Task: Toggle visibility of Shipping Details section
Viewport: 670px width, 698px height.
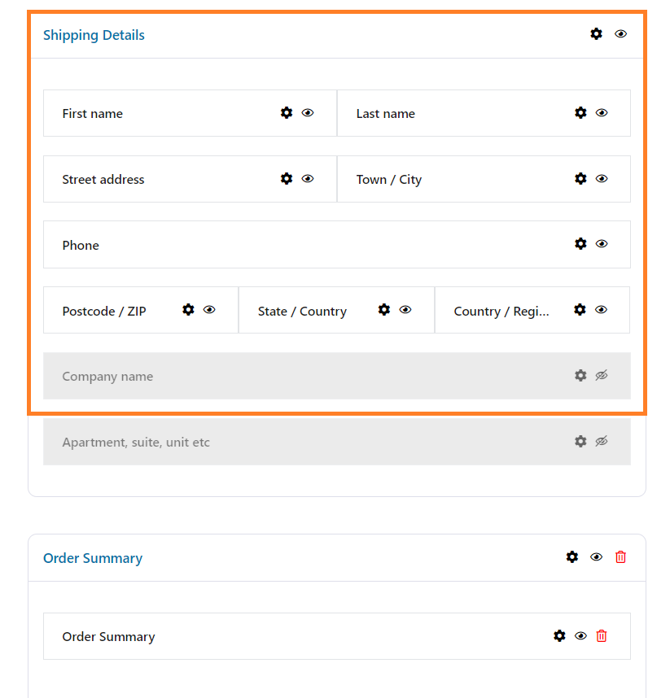Action: tap(620, 34)
